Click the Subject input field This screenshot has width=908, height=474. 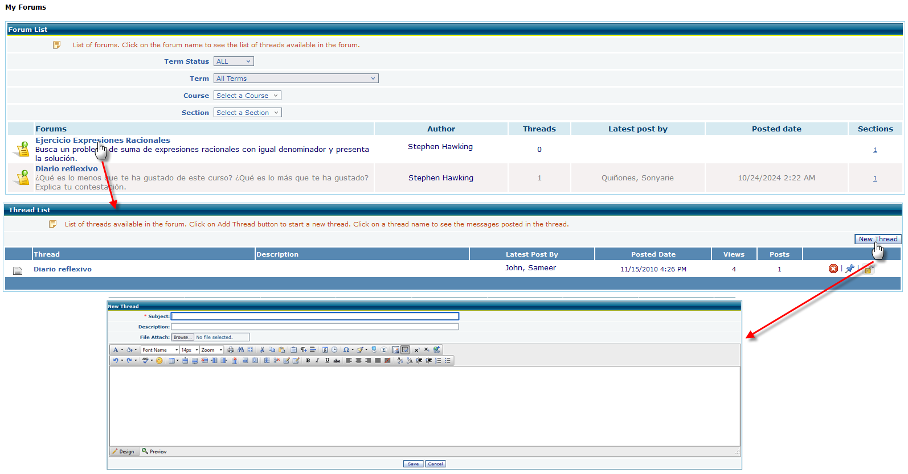tap(315, 316)
